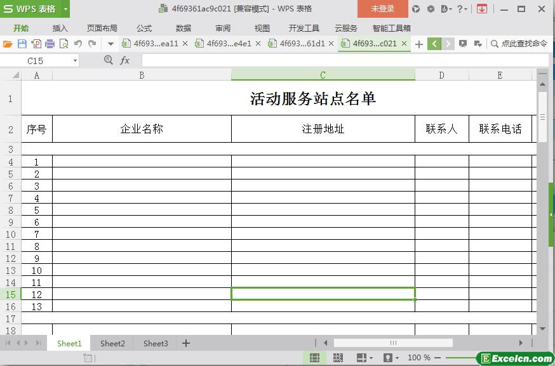Screen dimensions: 555x366
Task: Click the Print Preview icon
Action: click(64, 44)
